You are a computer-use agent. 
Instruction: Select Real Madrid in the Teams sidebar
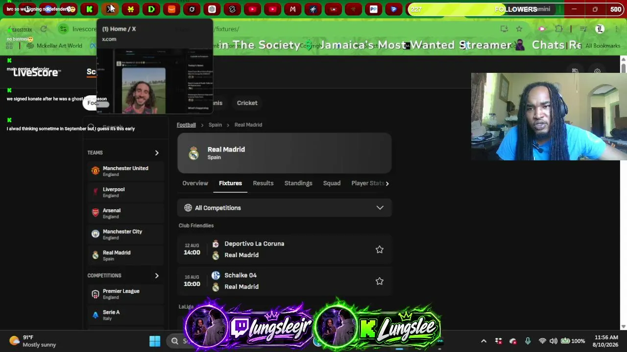125,255
